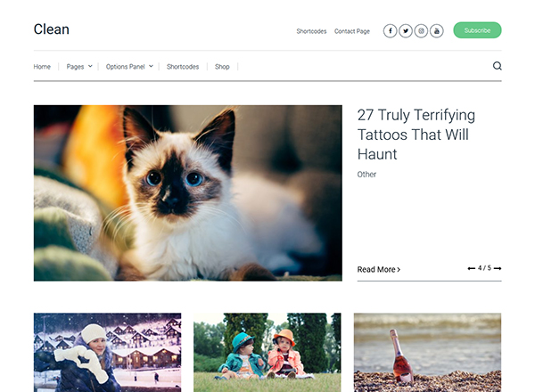Go to previous slide with left arrow
The height and width of the screenshot is (392, 535).
471,268
